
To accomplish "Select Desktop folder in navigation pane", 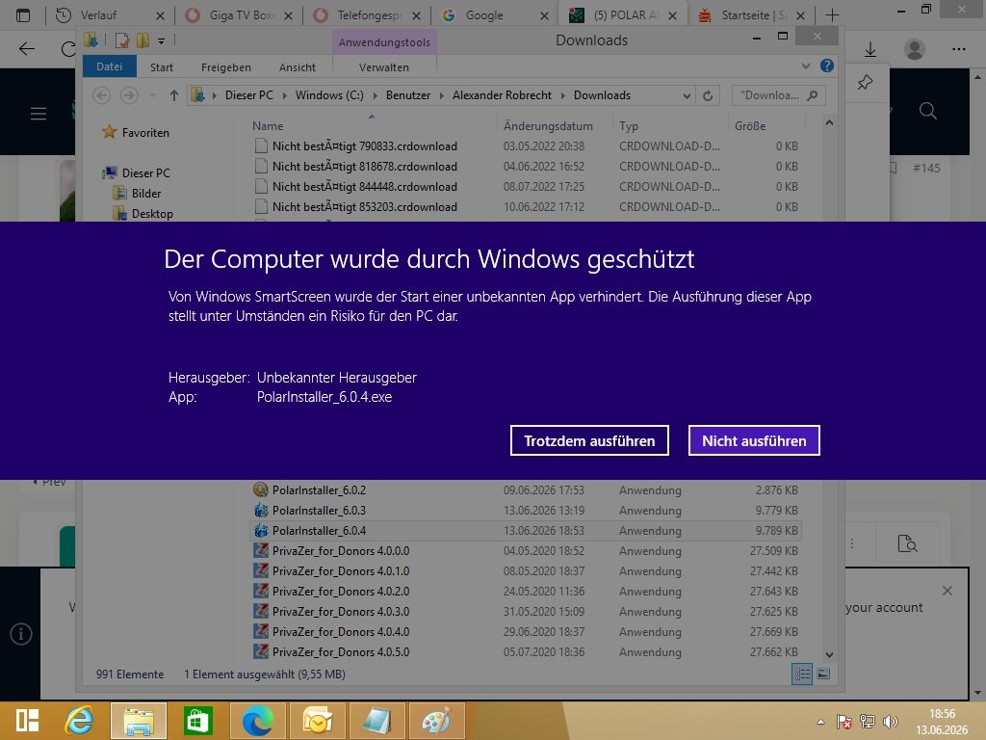I will pyautogui.click(x=152, y=213).
